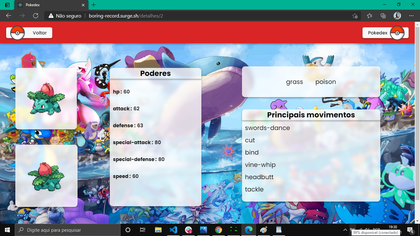This screenshot has height=236, width=420.
Task: Click the Pokeball icon next to Pokedex
Action: 397,33
